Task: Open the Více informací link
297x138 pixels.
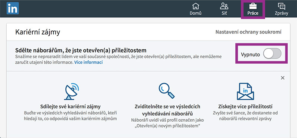Action: point(88,62)
